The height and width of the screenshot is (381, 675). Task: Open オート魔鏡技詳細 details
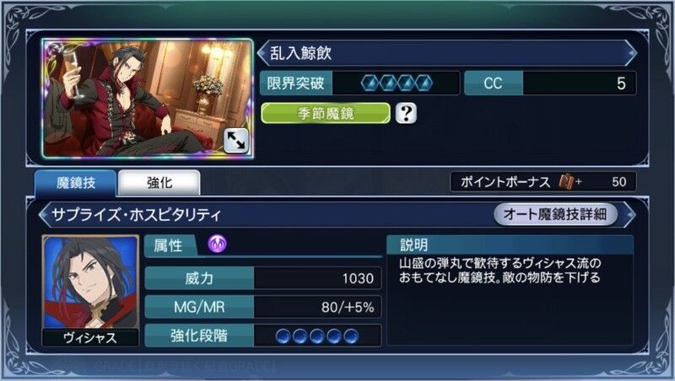tap(555, 214)
